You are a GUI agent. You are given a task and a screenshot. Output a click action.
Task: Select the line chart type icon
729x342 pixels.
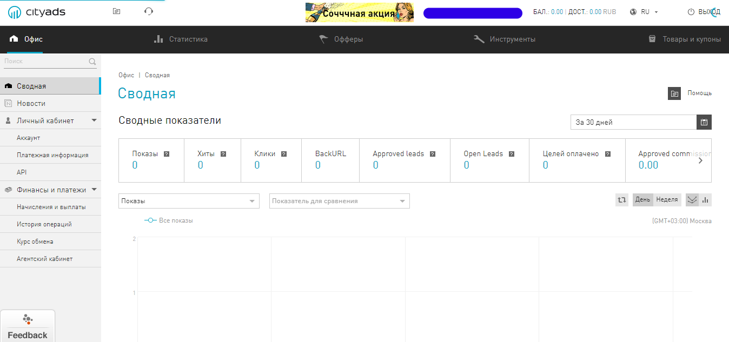click(x=692, y=200)
